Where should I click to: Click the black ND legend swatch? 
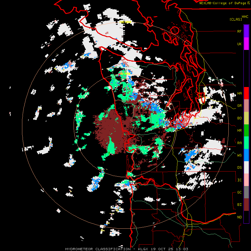click(x=246, y=217)
